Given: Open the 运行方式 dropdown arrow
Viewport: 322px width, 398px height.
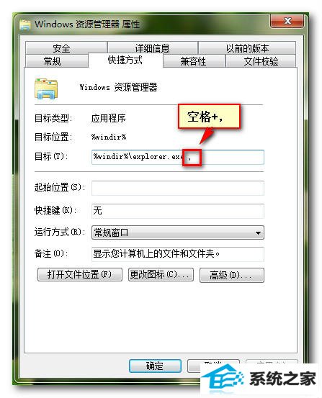Looking at the screenshot, I should click(258, 232).
